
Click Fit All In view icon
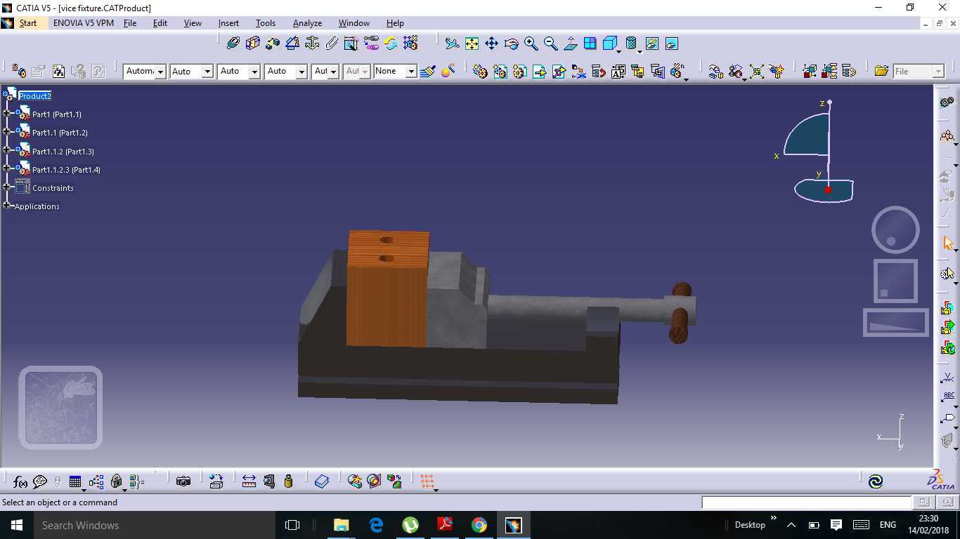pos(472,44)
